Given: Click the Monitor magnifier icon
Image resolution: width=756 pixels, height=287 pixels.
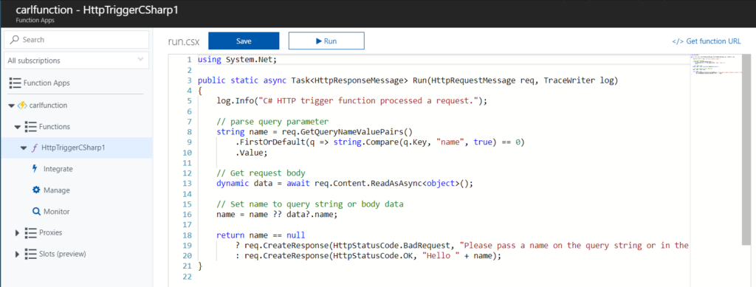Looking at the screenshot, I should (x=36, y=212).
